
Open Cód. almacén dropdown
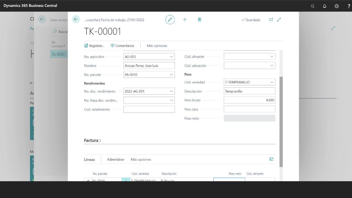click(272, 57)
